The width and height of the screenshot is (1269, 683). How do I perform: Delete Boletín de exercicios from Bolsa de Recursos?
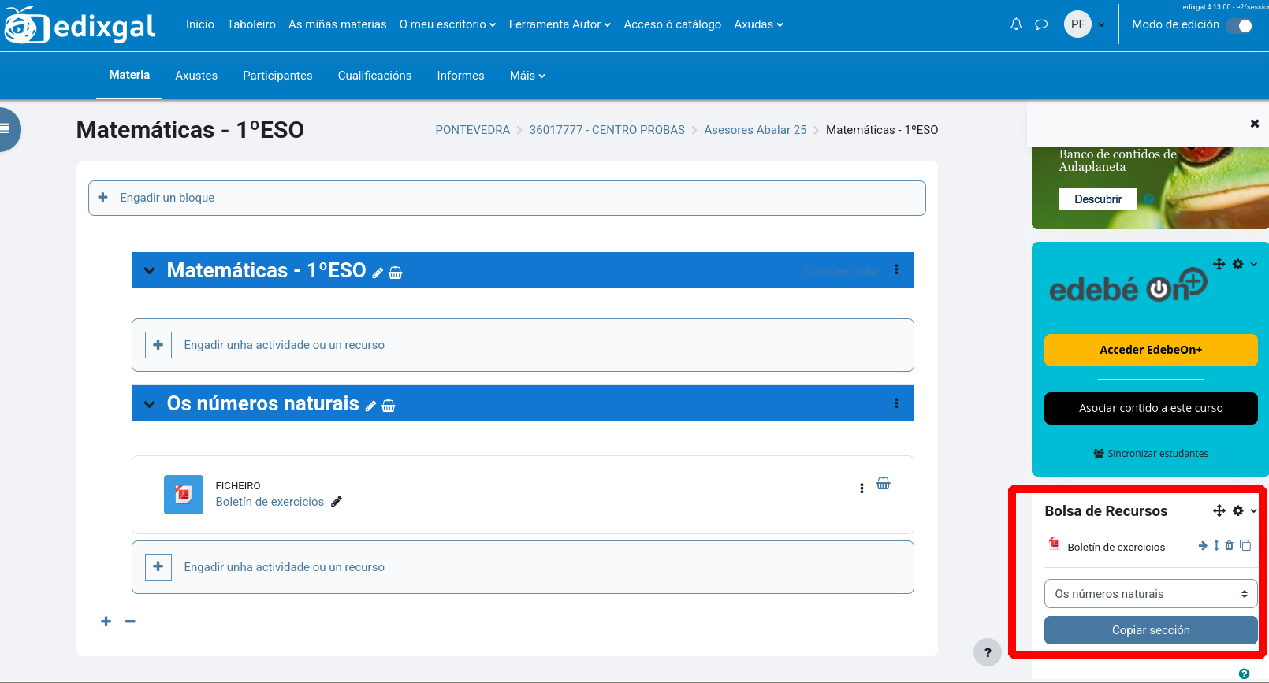coord(1229,545)
